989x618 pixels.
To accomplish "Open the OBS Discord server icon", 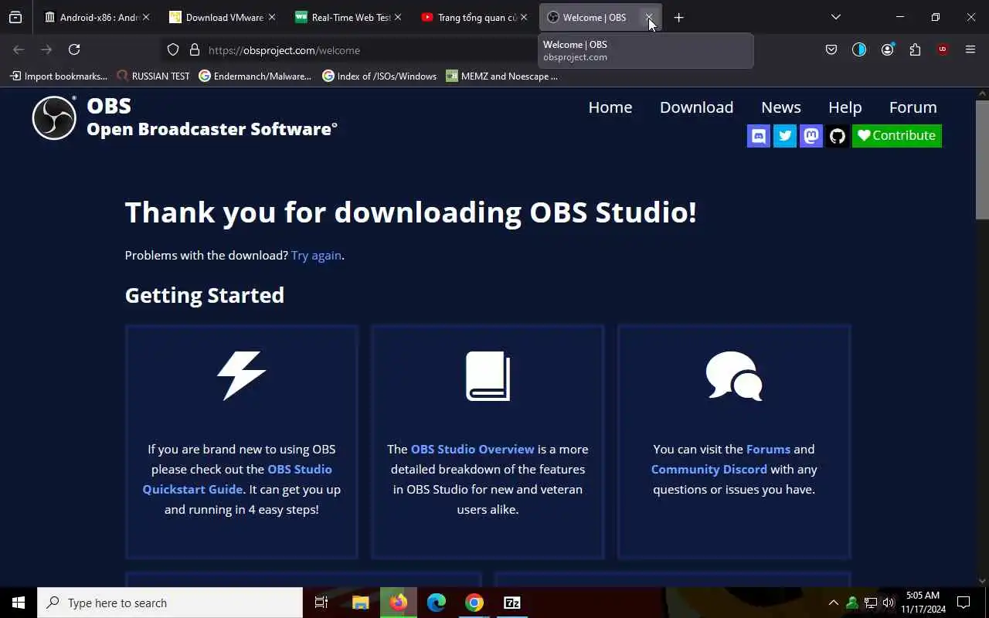I will pos(759,136).
